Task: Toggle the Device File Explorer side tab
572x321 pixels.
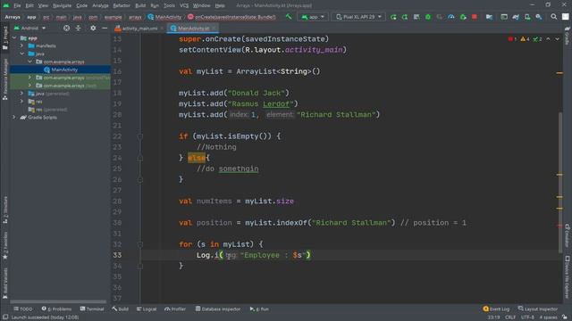Action: pos(568,276)
